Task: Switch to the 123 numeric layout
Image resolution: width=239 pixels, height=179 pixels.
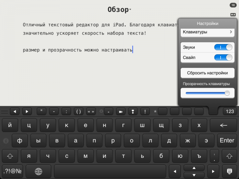Action: 230,111
